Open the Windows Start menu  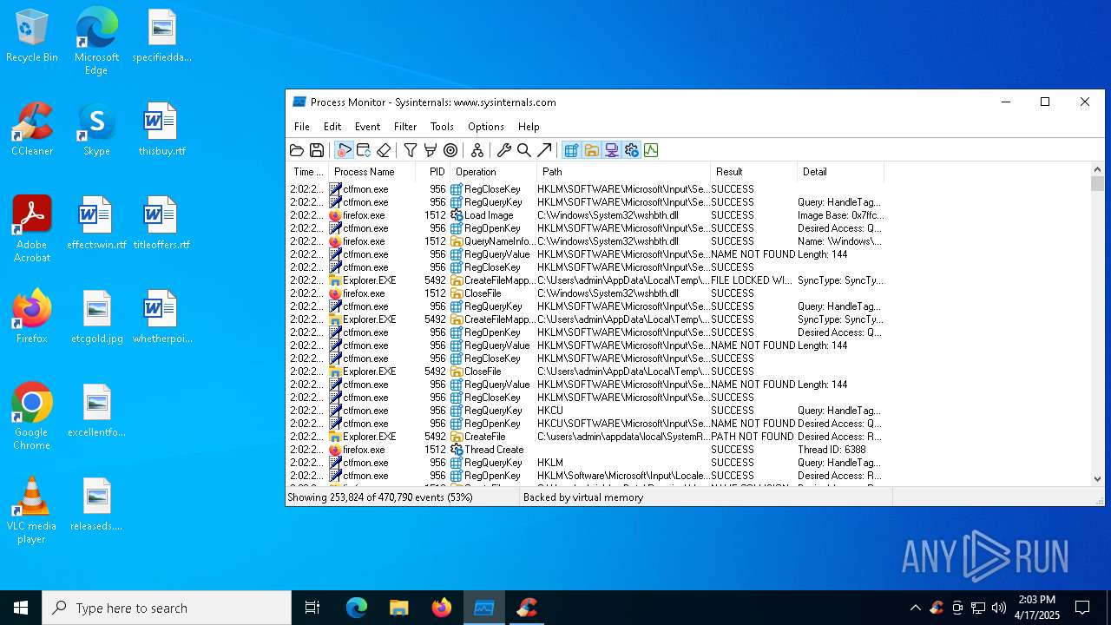point(21,608)
